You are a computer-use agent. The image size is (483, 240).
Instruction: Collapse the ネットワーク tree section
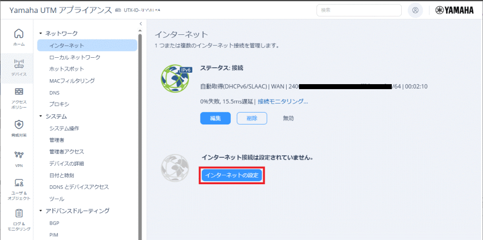pos(41,33)
